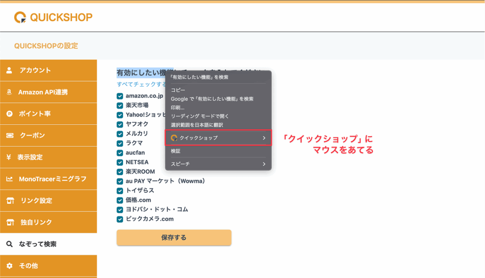Open the その他 settings tab
This screenshot has height=278, width=485.
(49, 266)
